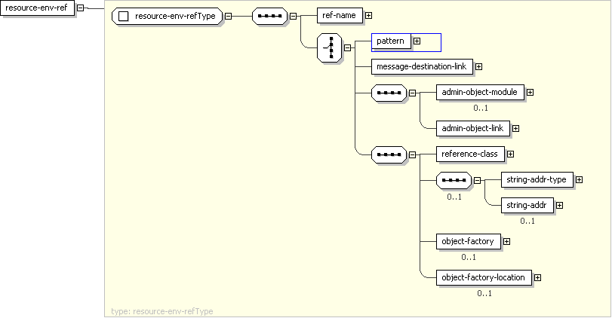
Task: Select the admin-object-link element box
Action: pos(472,128)
